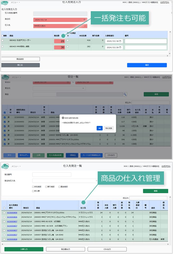Viewport: 173px width, 254px height.
Task: Click the app logo on 仕入先発注一覧 screen
Action: (x=5, y=166)
